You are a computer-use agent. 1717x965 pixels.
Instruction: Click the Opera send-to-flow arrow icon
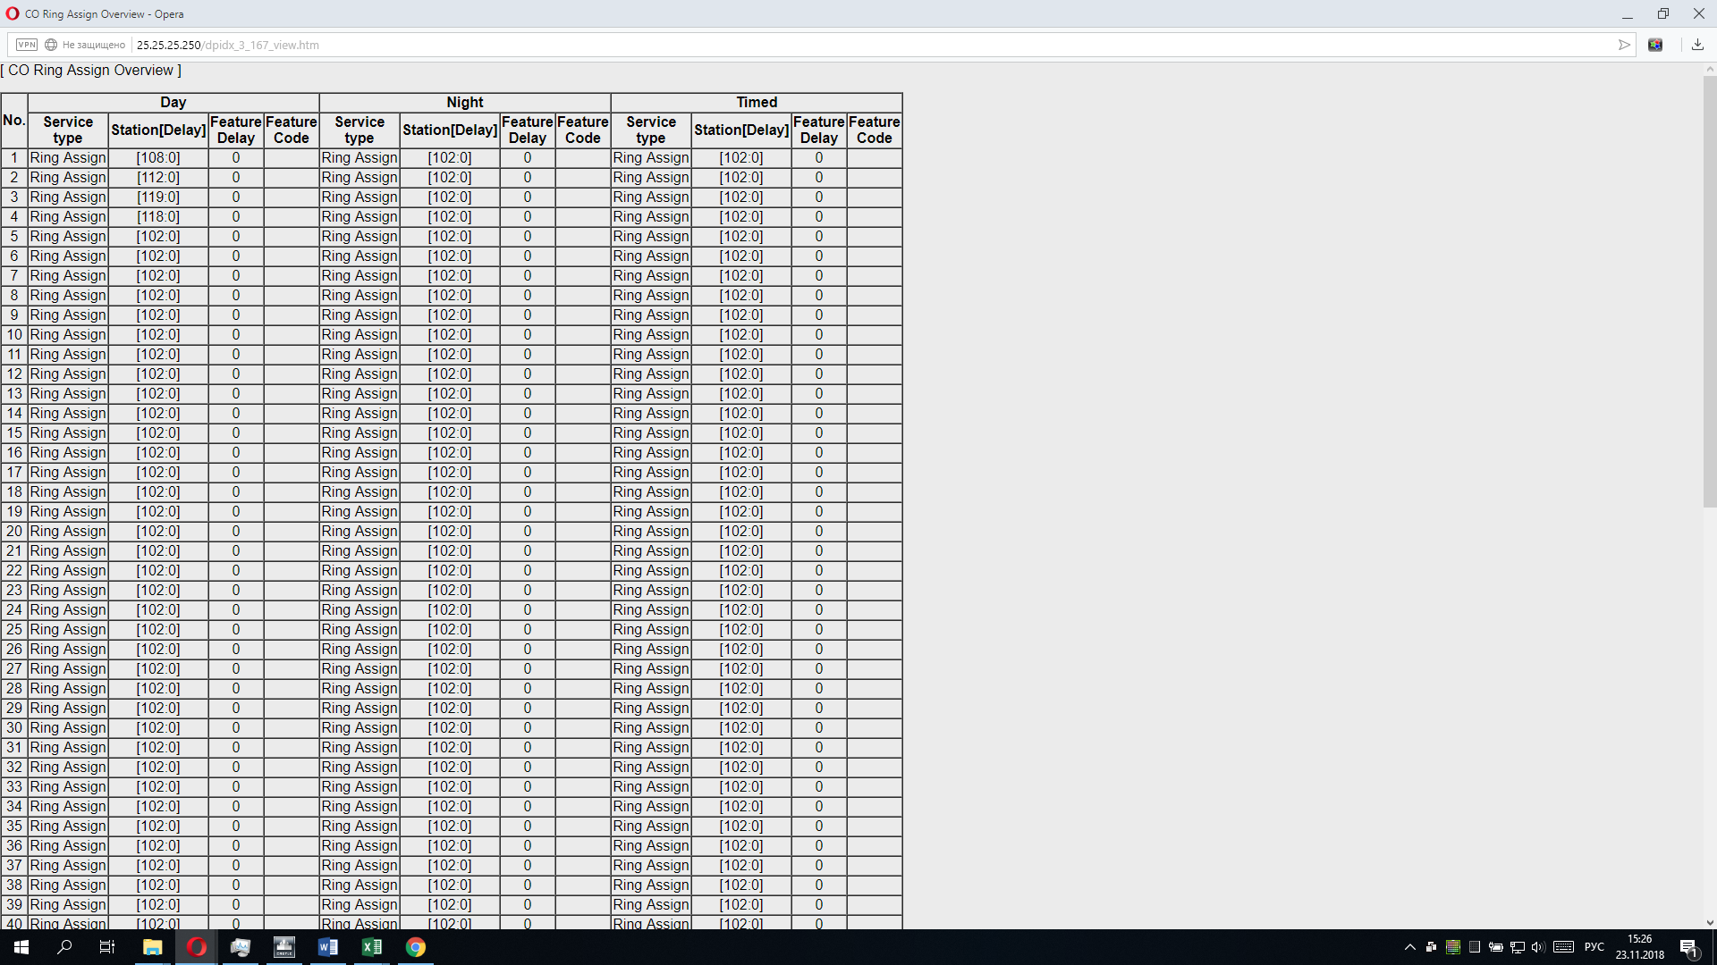coord(1624,45)
